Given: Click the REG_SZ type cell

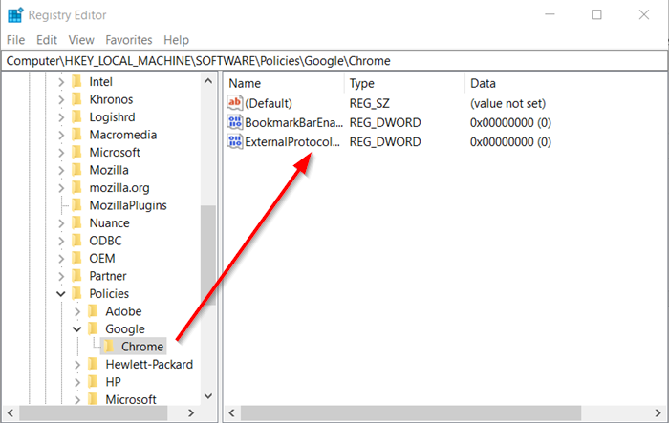Looking at the screenshot, I should coord(370,103).
